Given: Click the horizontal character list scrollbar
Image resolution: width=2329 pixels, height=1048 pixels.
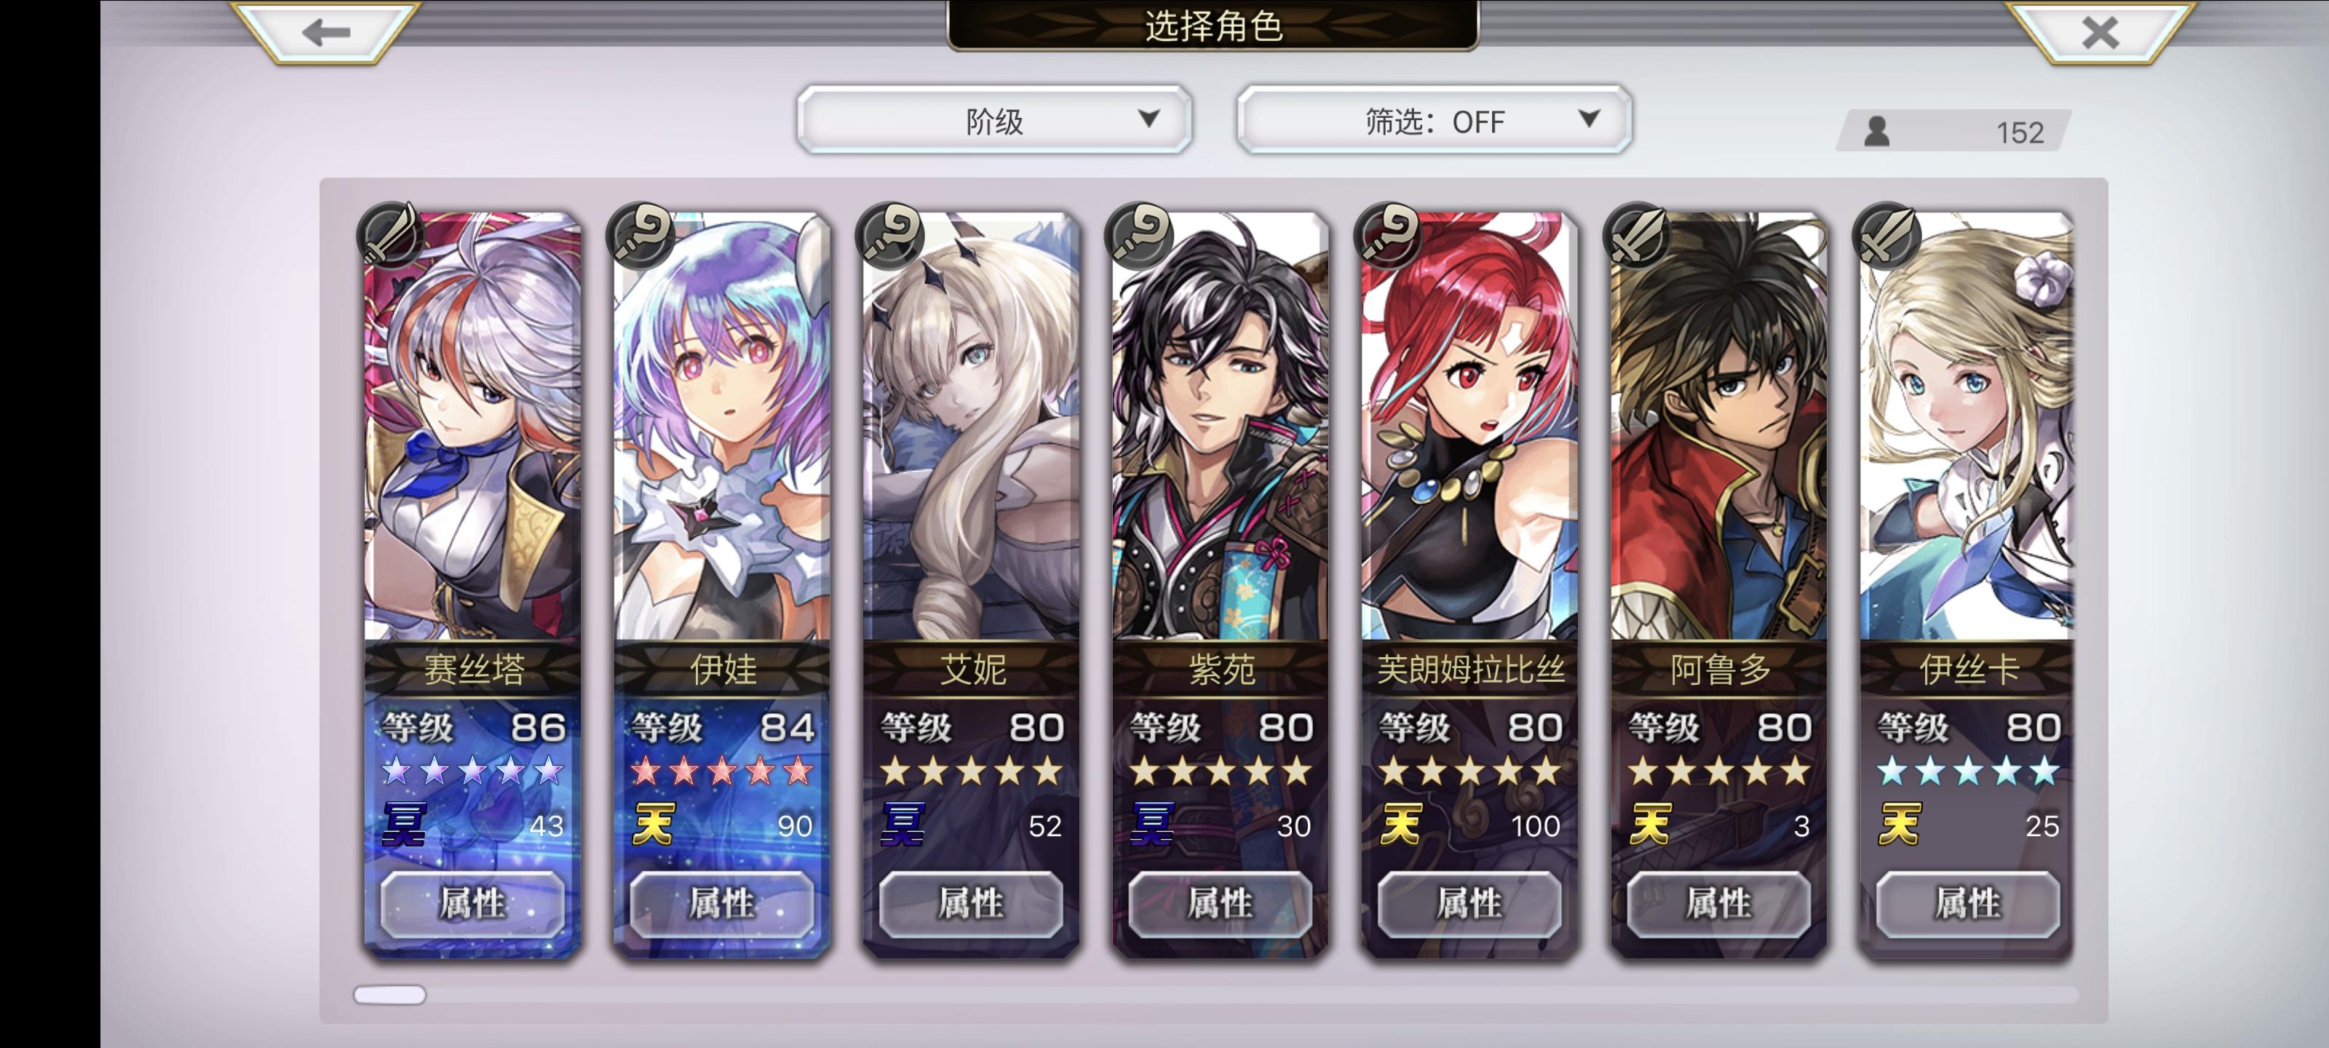Looking at the screenshot, I should (x=1215, y=995).
